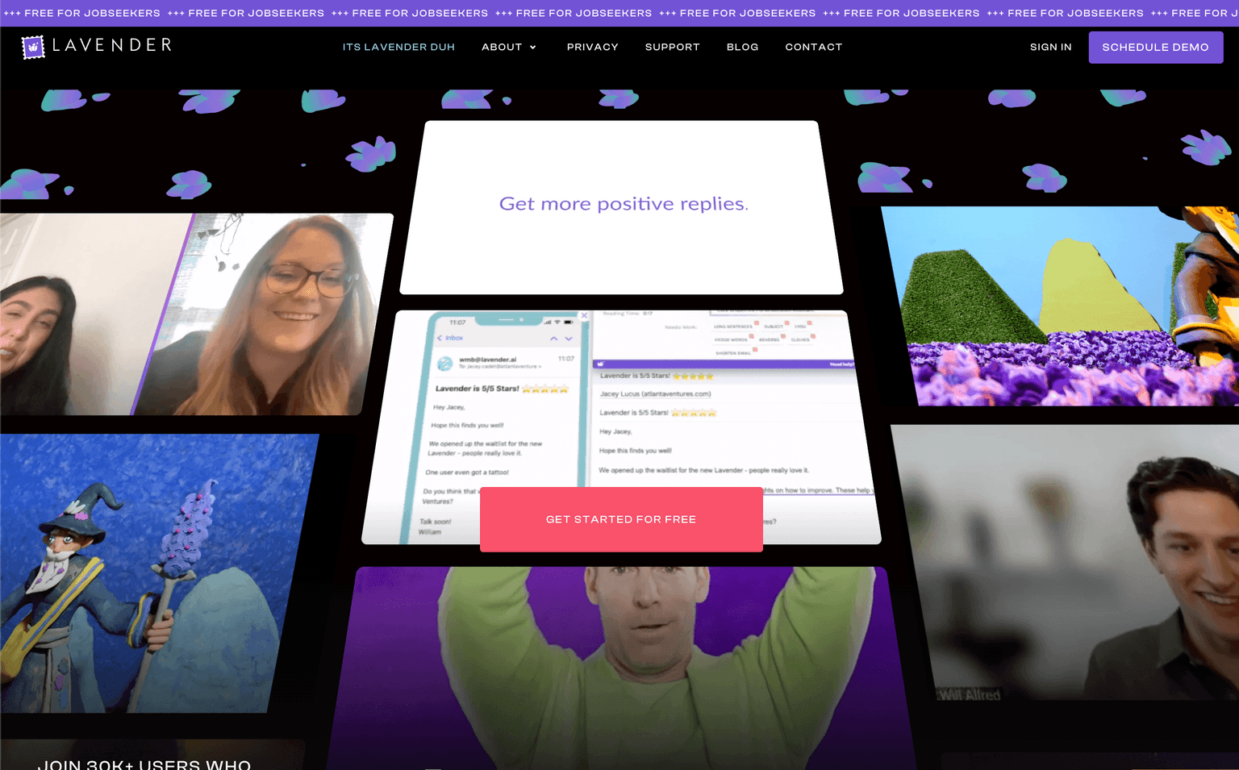Expand the ABOUT dropdown menu
Screen dimensions: 1239x770
[509, 48]
